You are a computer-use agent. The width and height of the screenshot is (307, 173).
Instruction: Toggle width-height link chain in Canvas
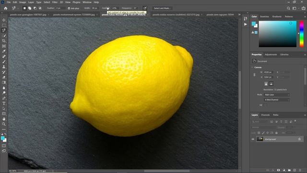[x=254, y=75]
